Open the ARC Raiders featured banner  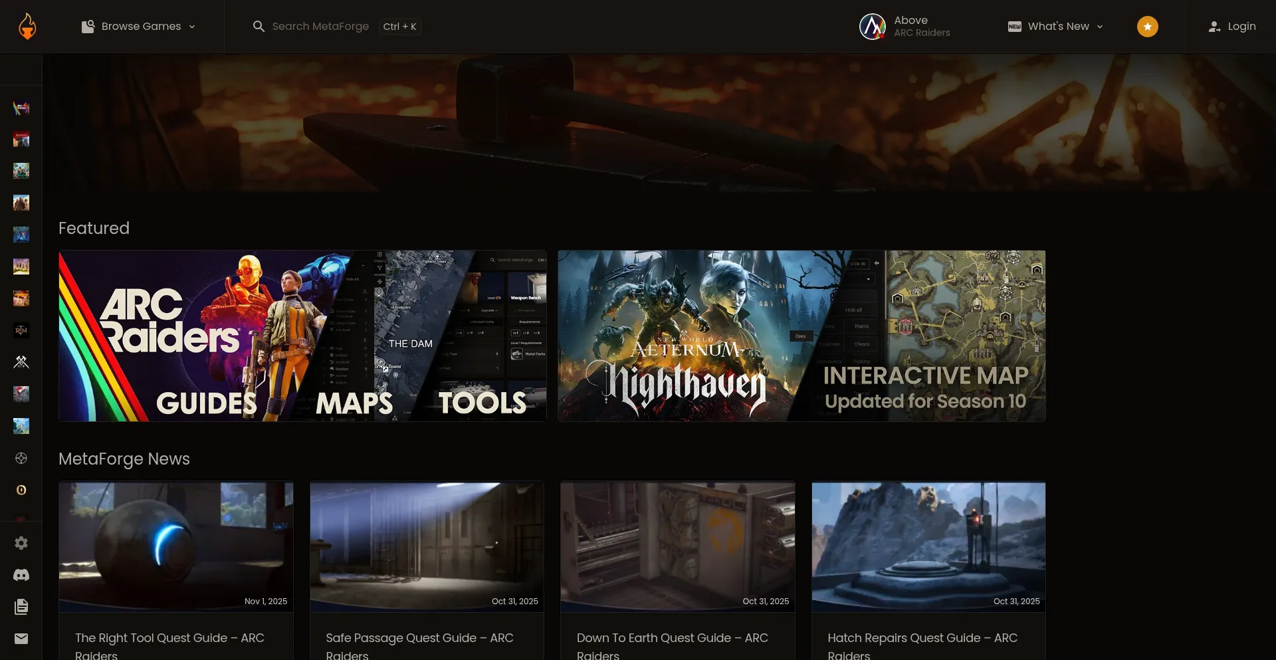(302, 336)
